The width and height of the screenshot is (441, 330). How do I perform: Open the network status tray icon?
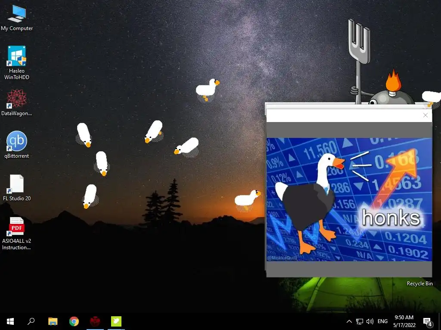(x=360, y=321)
